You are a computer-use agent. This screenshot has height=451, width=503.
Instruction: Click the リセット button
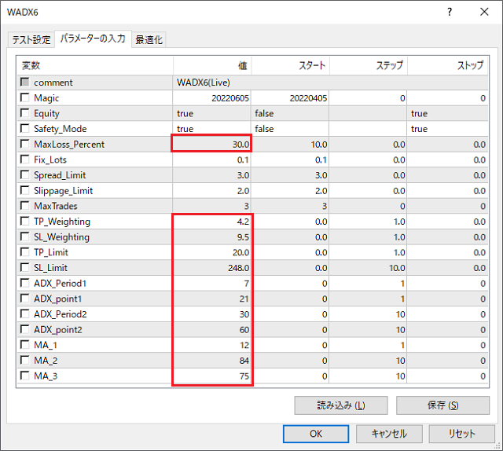click(x=462, y=434)
